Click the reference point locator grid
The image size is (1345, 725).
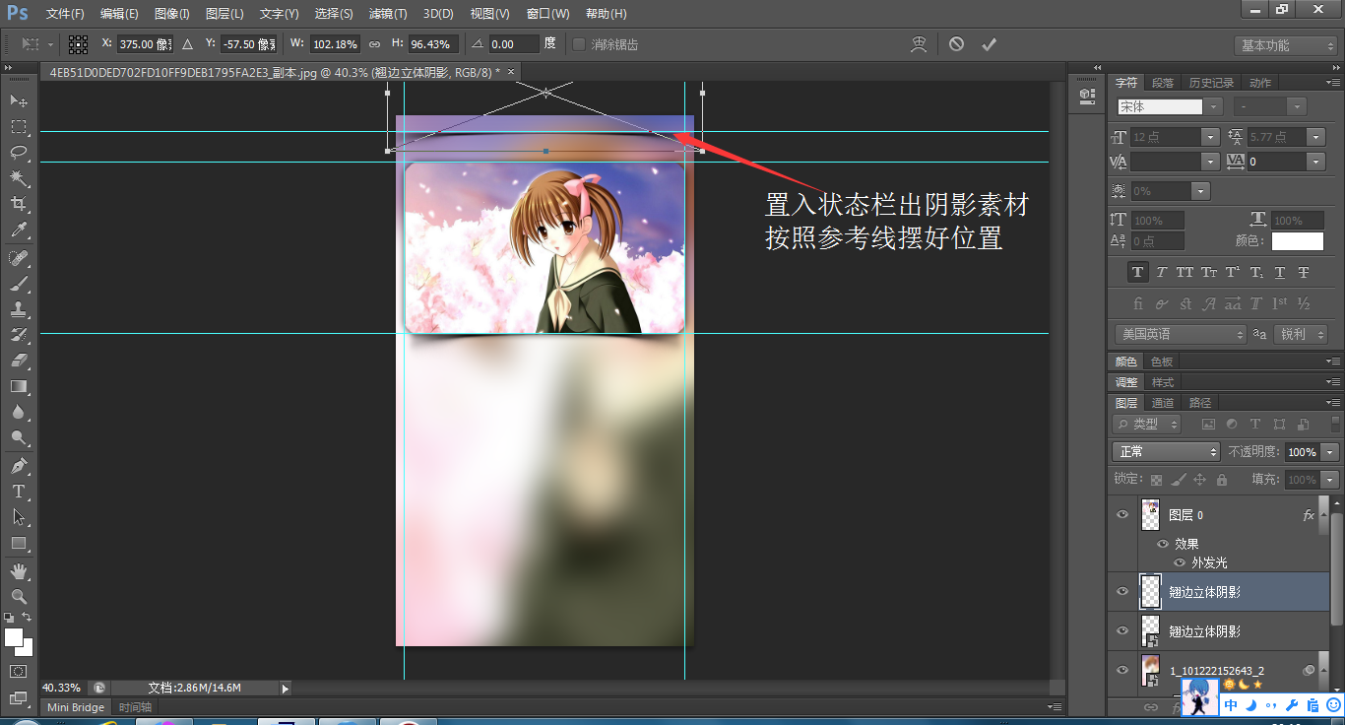pos(79,44)
